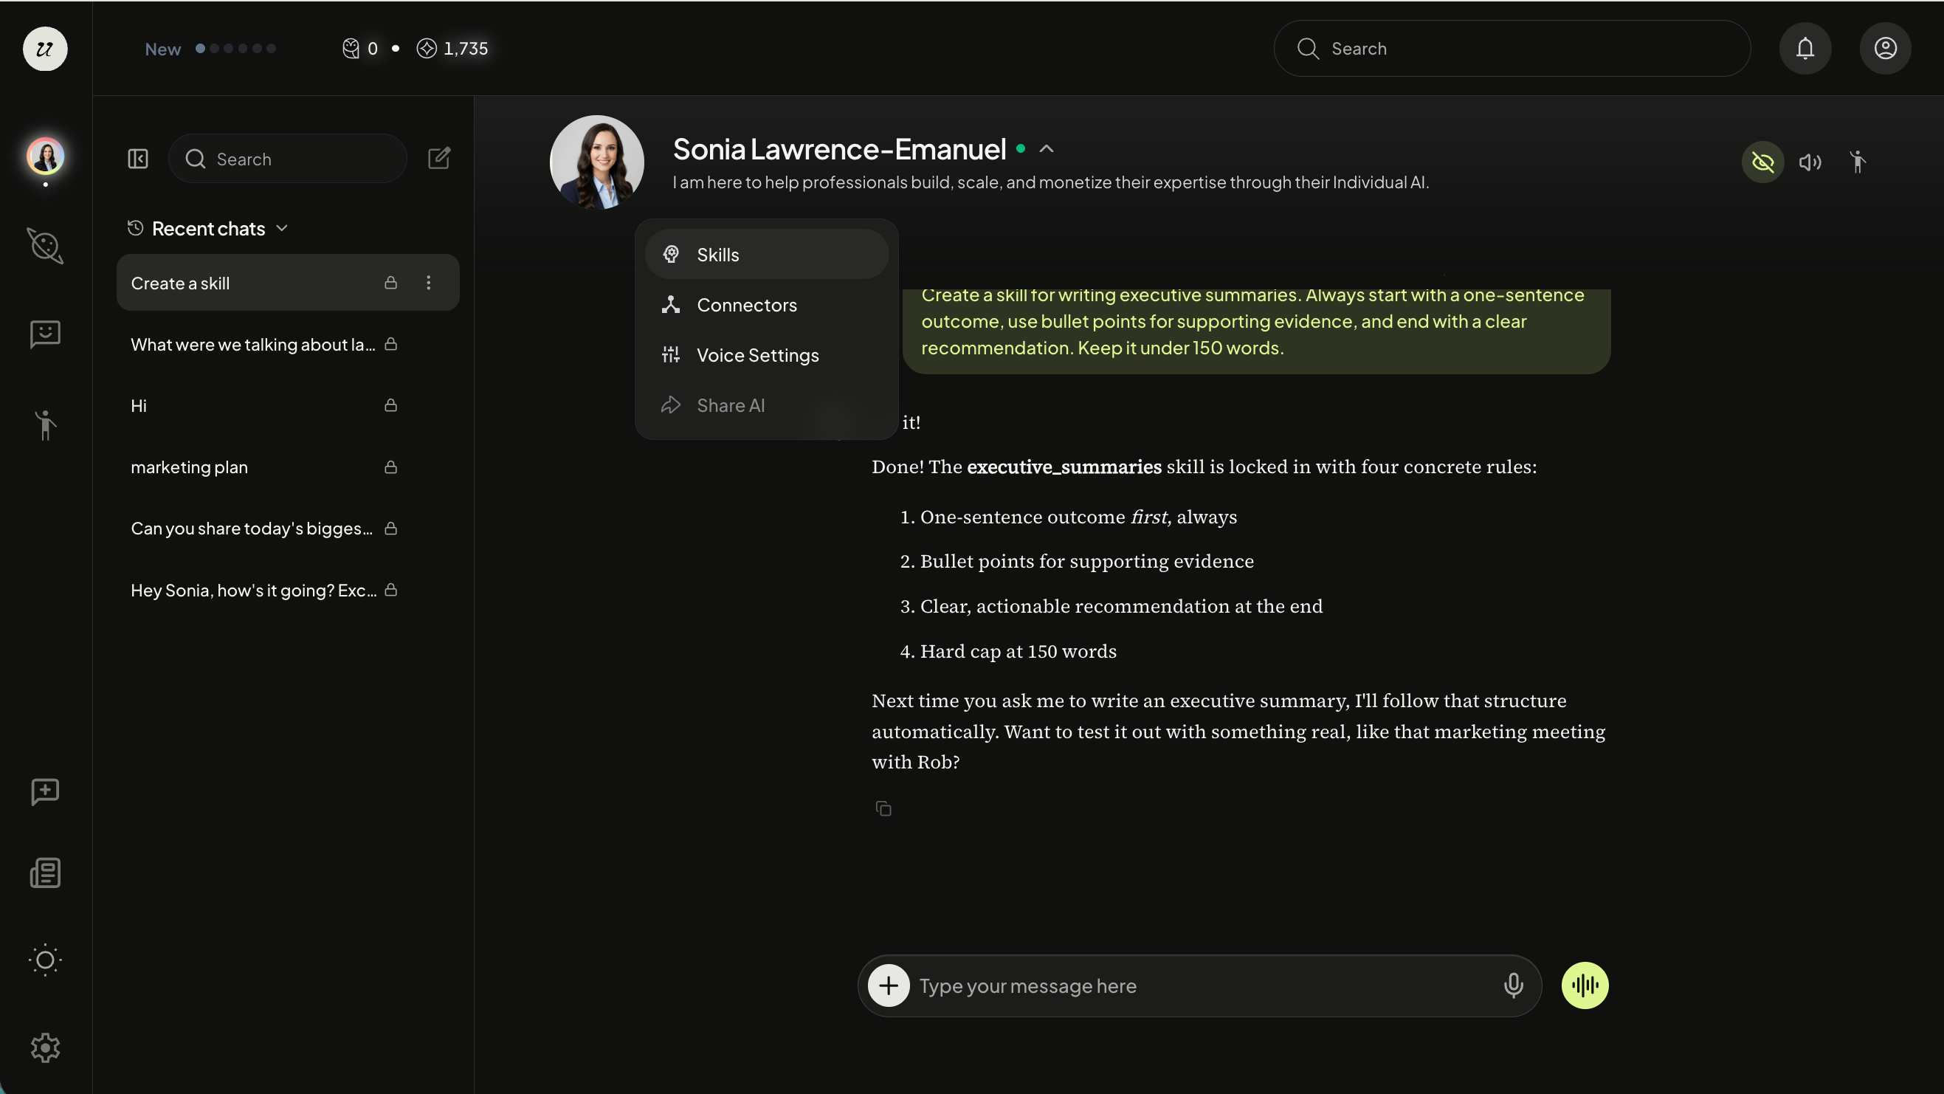Click lock icon on 'What were we talking' chat
Screen dimensions: 1944x1094
[391, 344]
